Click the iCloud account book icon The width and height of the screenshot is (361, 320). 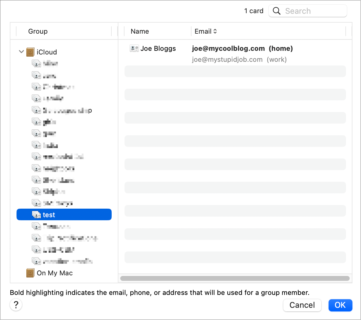(30, 52)
